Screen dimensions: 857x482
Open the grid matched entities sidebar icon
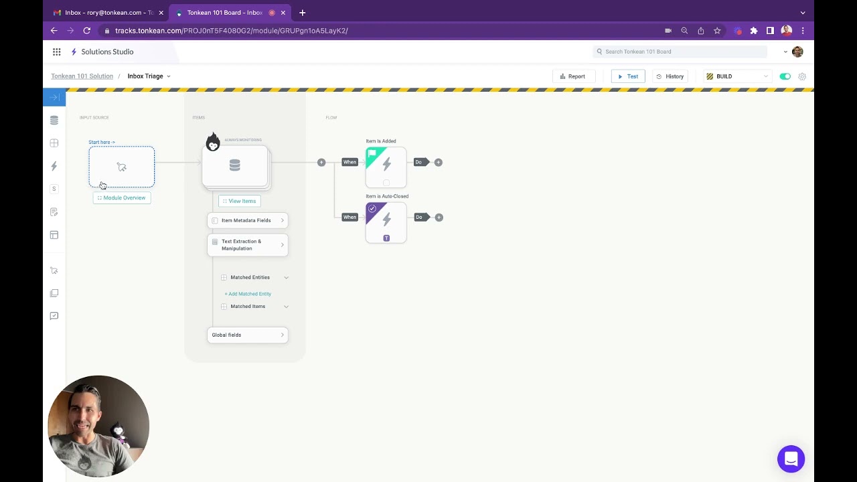pyautogui.click(x=54, y=143)
